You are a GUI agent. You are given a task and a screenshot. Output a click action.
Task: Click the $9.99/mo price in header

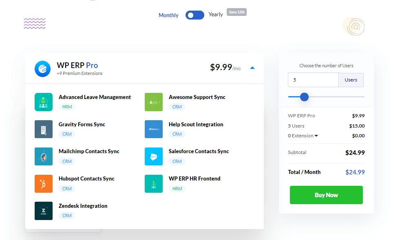(225, 67)
